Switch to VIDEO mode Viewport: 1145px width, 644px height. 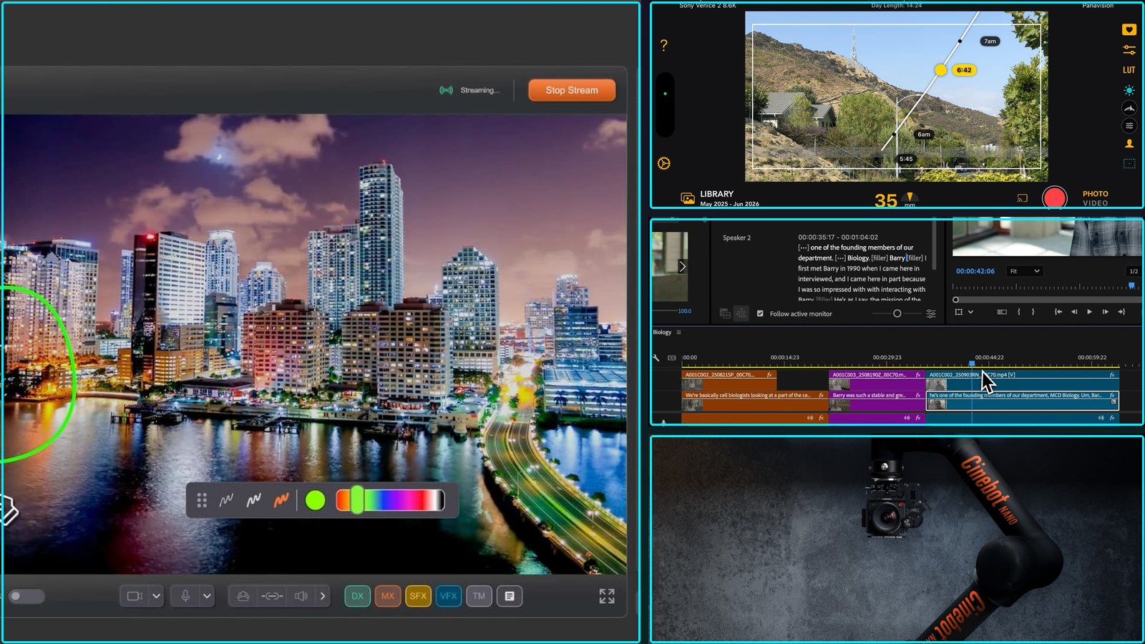(1095, 203)
